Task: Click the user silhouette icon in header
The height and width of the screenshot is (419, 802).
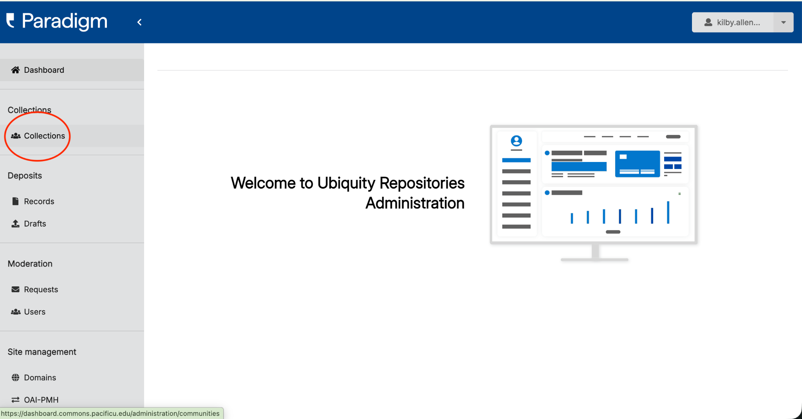Action: (708, 22)
